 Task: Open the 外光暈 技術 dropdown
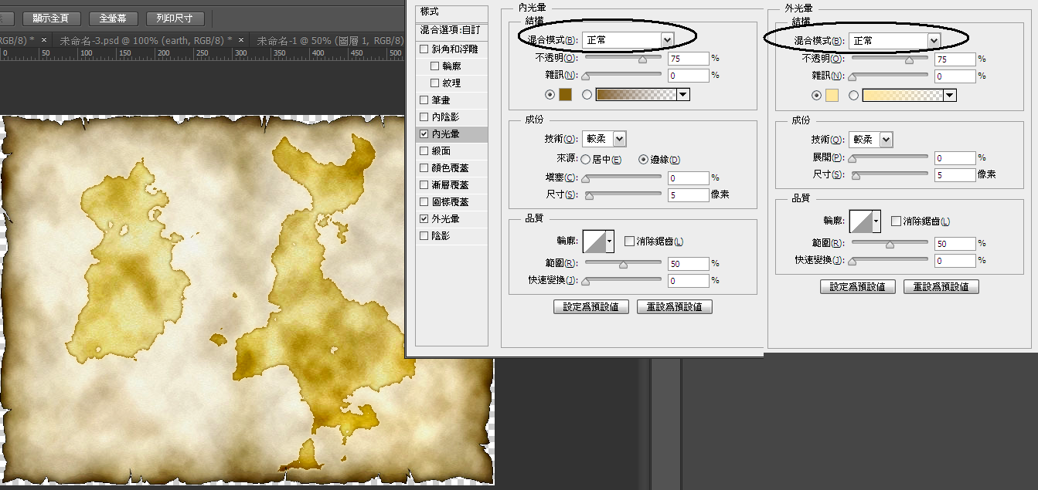[x=871, y=140]
